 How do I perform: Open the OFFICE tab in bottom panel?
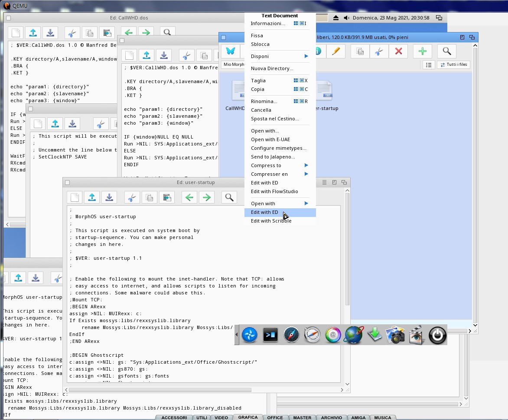[x=275, y=417]
